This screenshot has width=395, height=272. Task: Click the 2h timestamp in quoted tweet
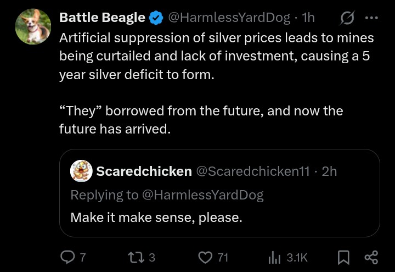pyautogui.click(x=329, y=171)
